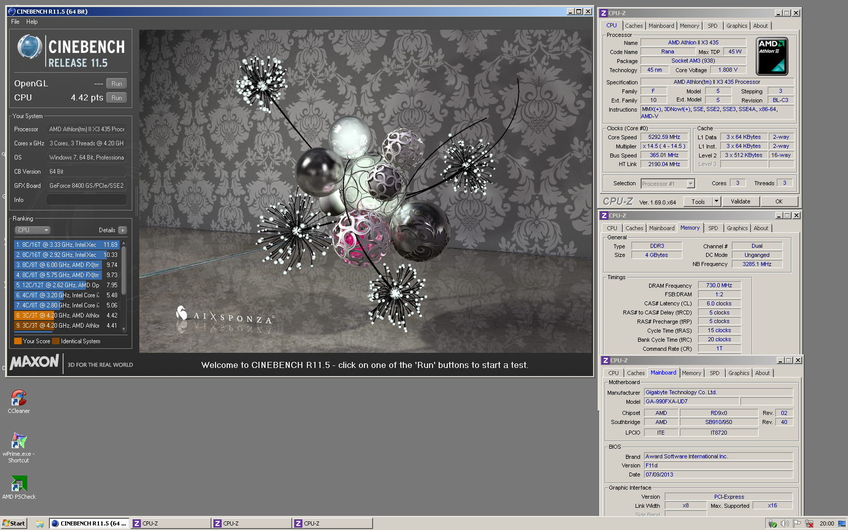Image resolution: width=848 pixels, height=530 pixels.
Task: Open the Explorer folder icon beside Start
Action: (39, 523)
